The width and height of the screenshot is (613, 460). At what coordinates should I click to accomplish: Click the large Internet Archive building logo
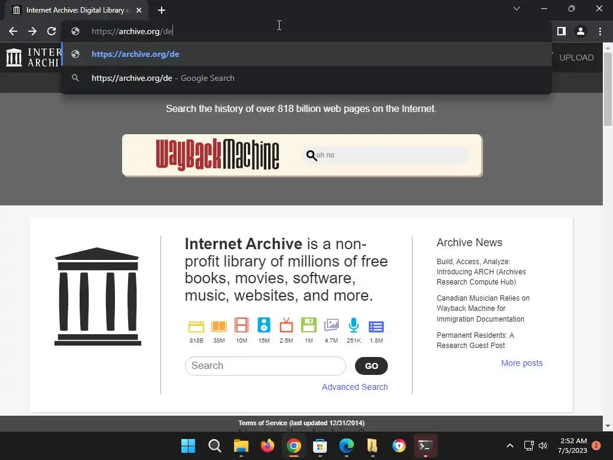(98, 296)
